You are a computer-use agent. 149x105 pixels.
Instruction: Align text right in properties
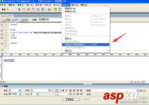click(78, 90)
